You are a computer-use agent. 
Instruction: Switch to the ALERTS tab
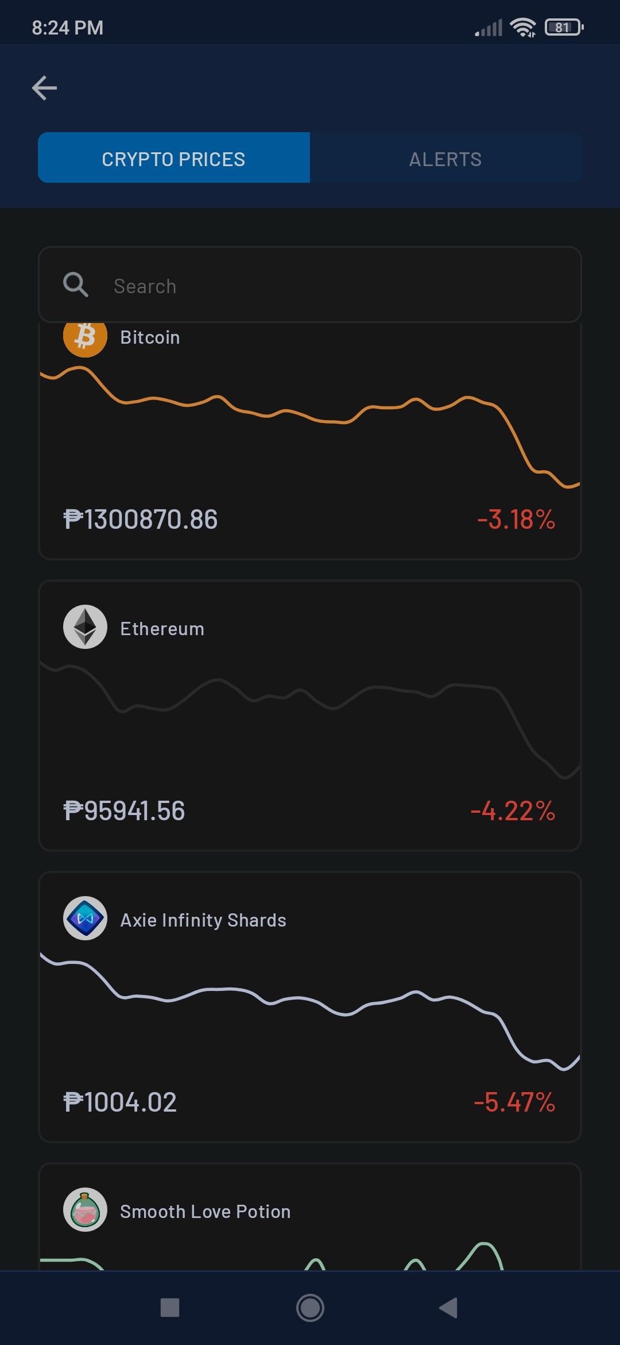point(446,158)
